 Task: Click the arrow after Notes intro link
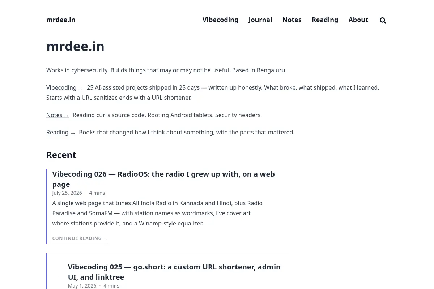[67, 115]
